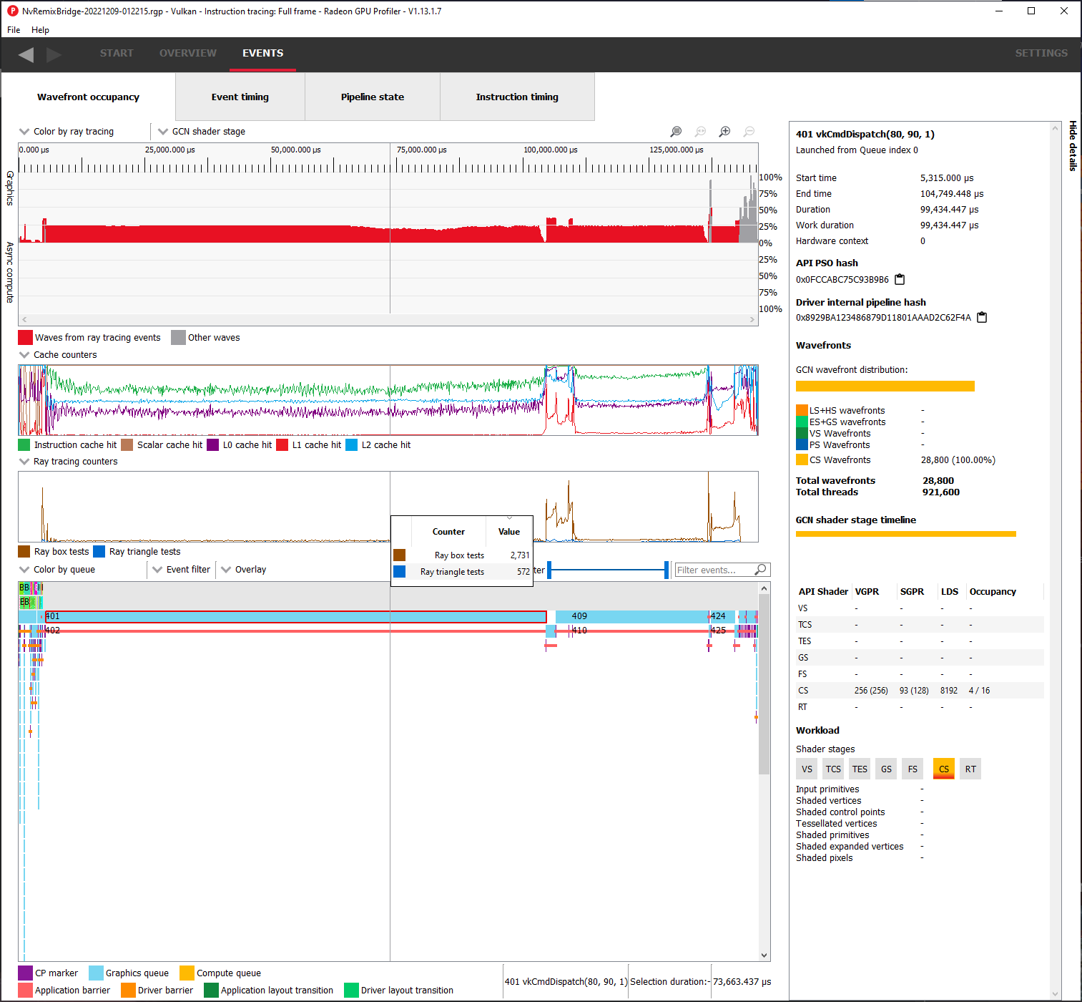The width and height of the screenshot is (1082, 1002).
Task: Select the GS shader stage box
Action: tap(886, 769)
